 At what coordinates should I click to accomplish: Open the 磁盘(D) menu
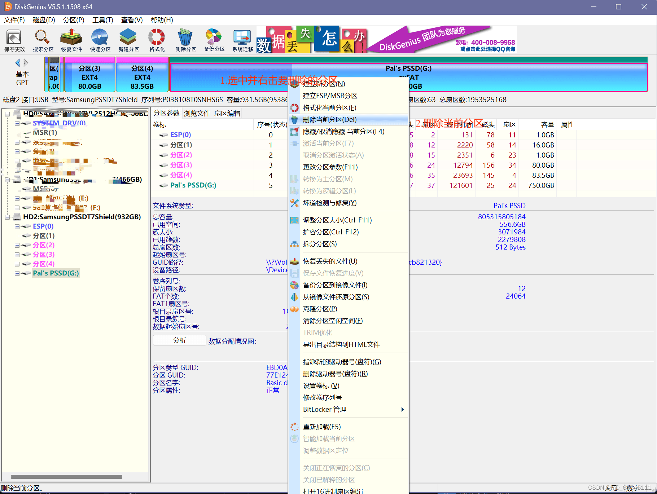pos(44,20)
